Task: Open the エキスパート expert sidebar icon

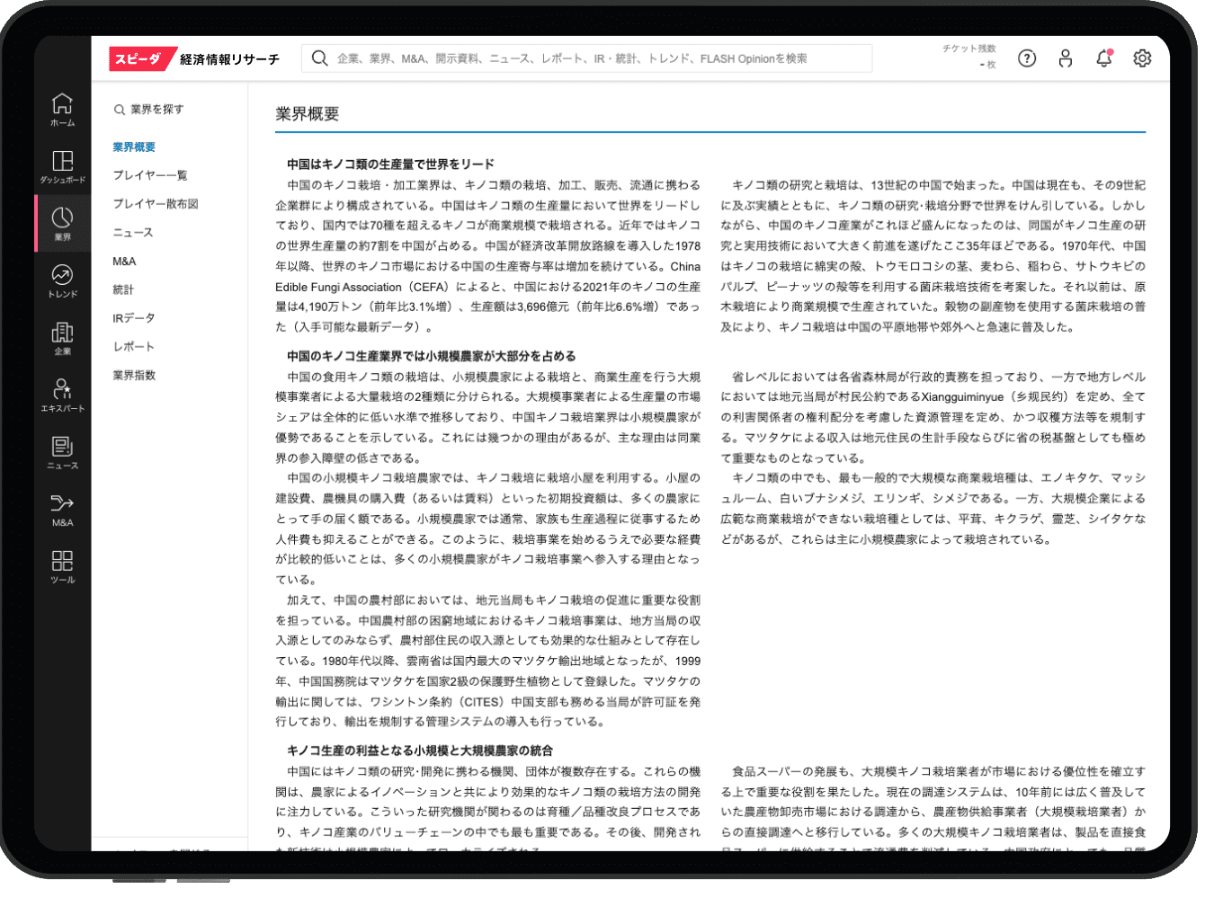Action: click(x=62, y=395)
